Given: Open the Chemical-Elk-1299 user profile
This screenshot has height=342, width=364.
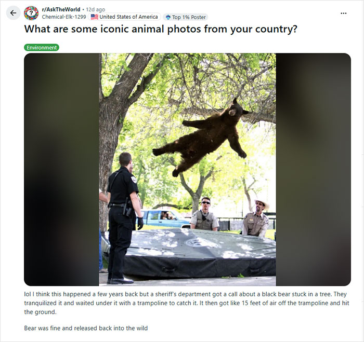Looking at the screenshot, I should pyautogui.click(x=64, y=17).
